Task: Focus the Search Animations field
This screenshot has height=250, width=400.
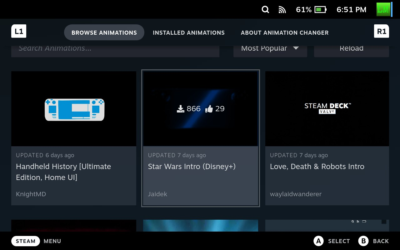Action: [115, 48]
